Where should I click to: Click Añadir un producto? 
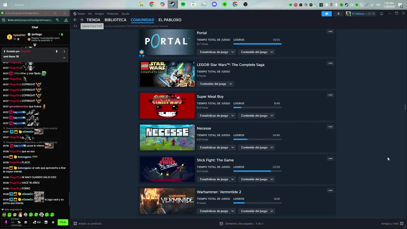point(87,224)
